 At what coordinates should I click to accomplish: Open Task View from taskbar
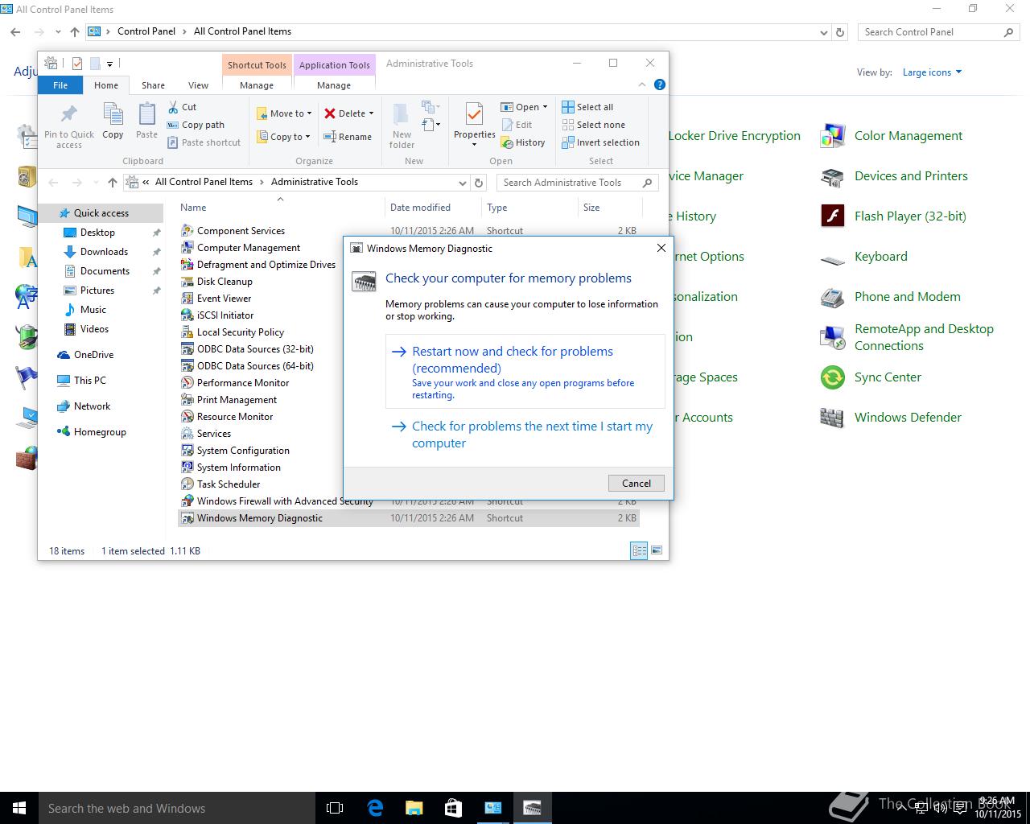(335, 808)
